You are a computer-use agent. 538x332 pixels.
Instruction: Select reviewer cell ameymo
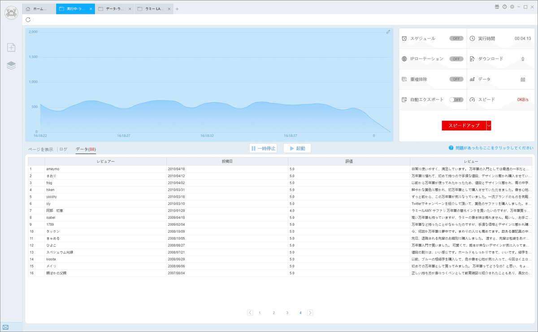[x=105, y=169]
